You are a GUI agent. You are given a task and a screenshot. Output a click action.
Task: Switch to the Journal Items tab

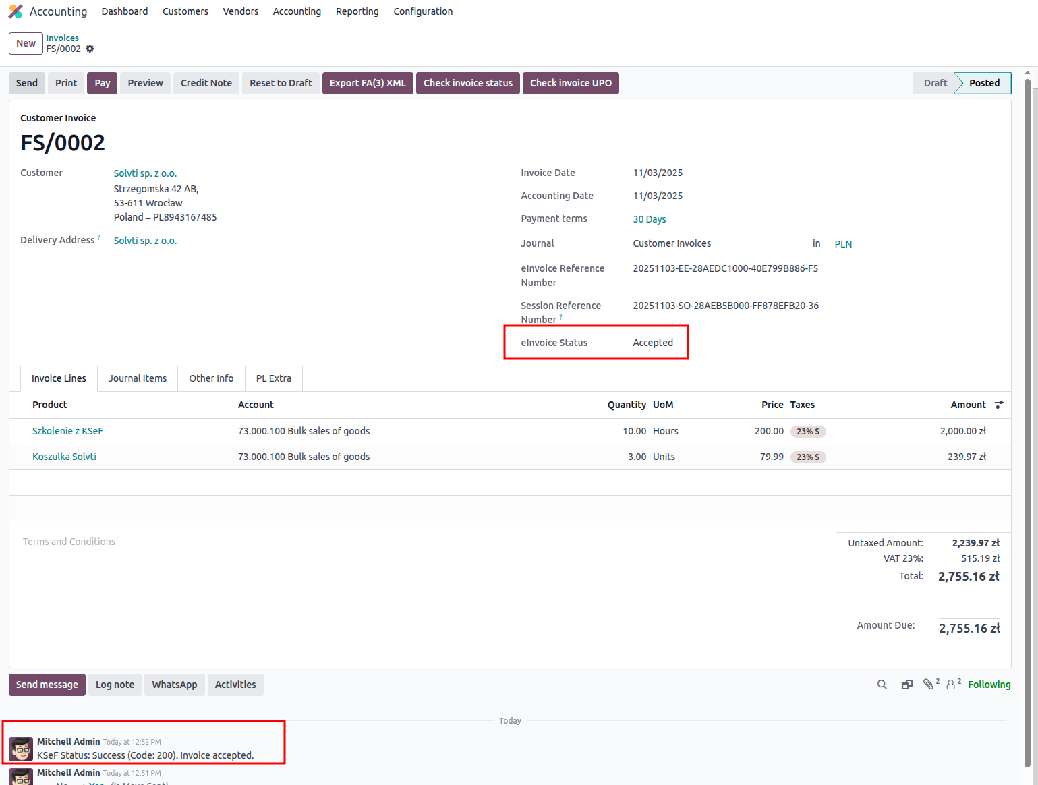coord(138,378)
